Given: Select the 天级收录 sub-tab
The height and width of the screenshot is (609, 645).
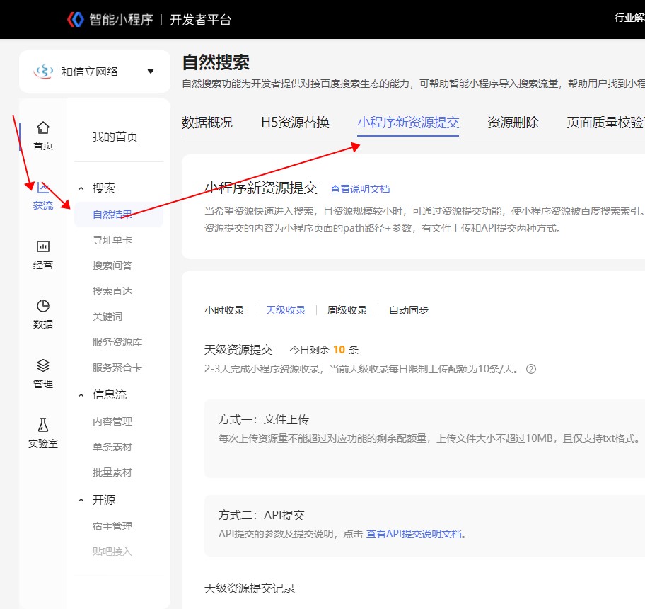Looking at the screenshot, I should click(x=286, y=310).
